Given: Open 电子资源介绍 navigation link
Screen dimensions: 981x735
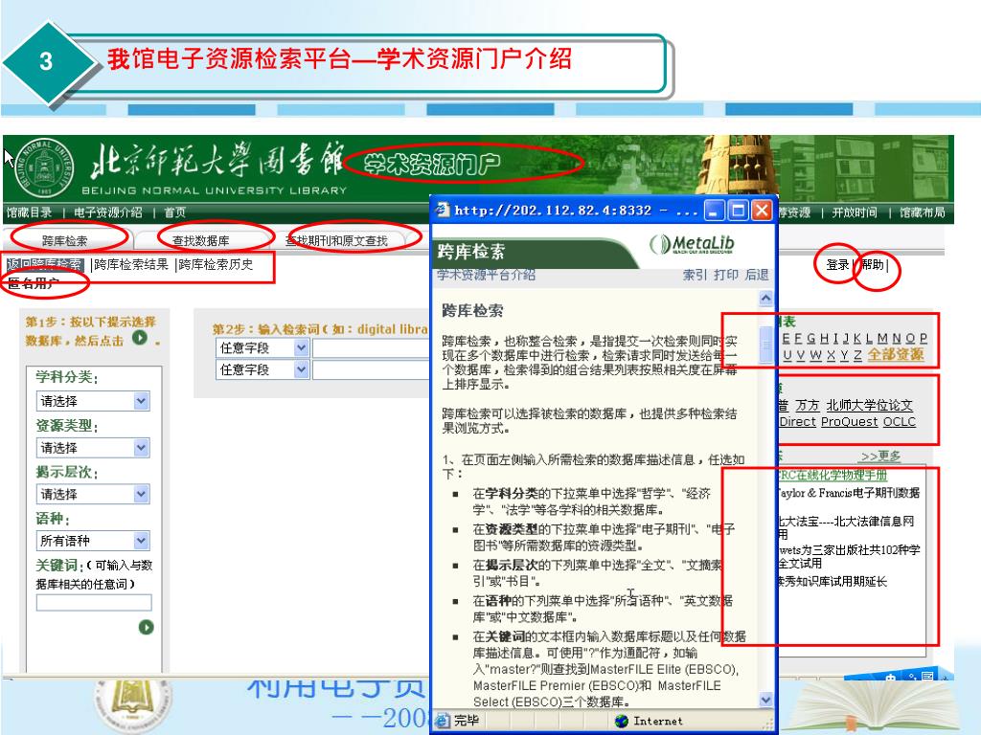Looking at the screenshot, I should [x=108, y=212].
